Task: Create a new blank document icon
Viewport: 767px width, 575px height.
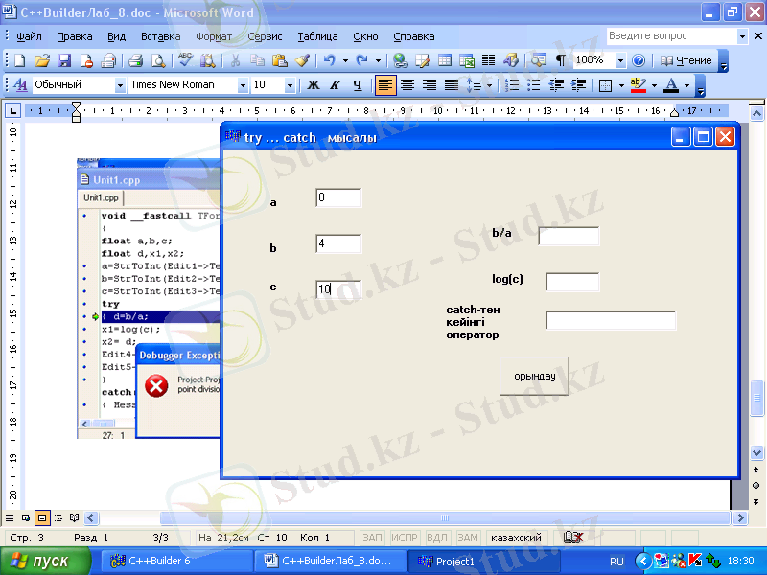Action: coord(19,60)
